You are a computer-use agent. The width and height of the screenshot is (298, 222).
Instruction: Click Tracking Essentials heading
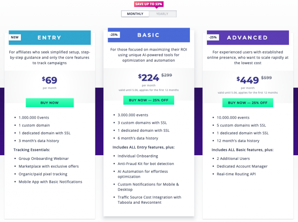click(x=32, y=150)
